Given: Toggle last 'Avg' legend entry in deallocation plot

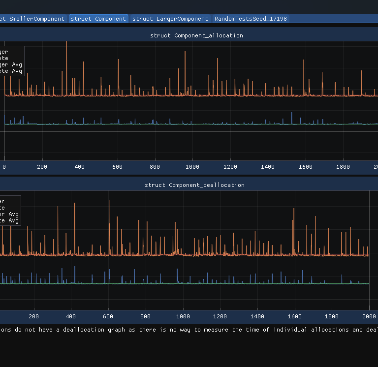Looking at the screenshot, I should click(9, 220).
